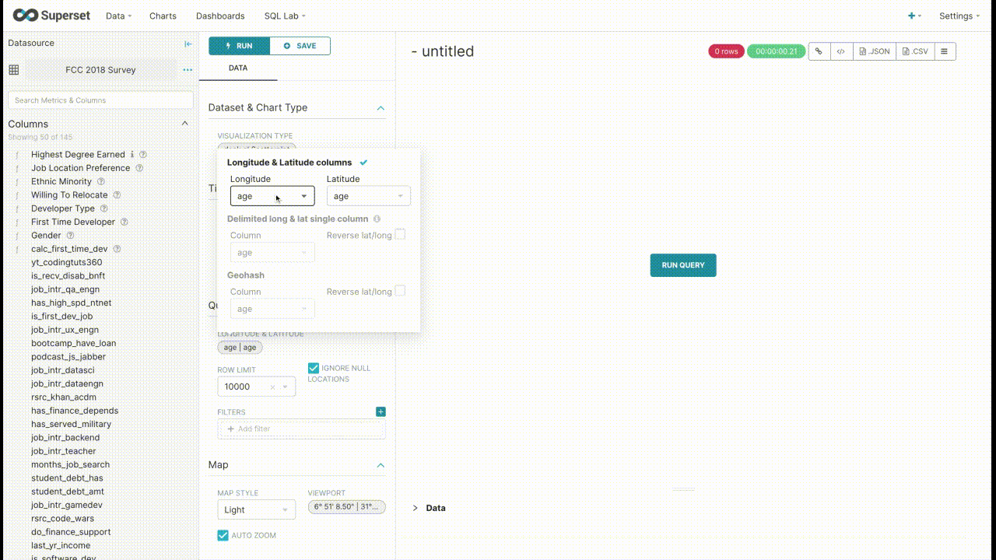The image size is (996, 560).
Task: Click the Add filter field
Action: click(301, 429)
